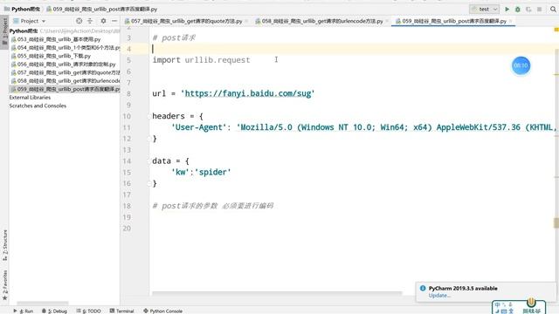Click the gray Stop button in toolbar
The image size is (559, 314).
pos(540,10)
